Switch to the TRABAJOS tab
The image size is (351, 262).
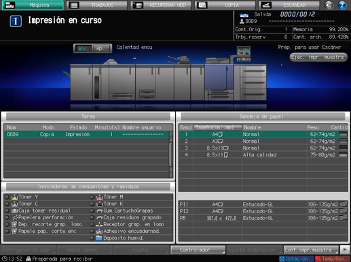(96, 5)
